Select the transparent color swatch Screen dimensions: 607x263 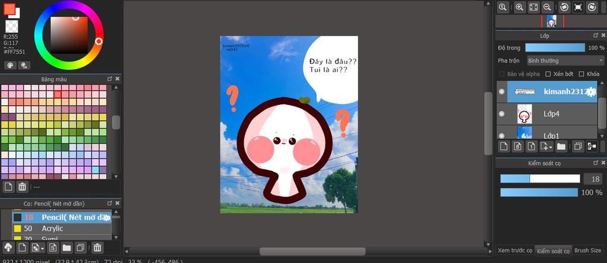pyautogui.click(x=12, y=27)
